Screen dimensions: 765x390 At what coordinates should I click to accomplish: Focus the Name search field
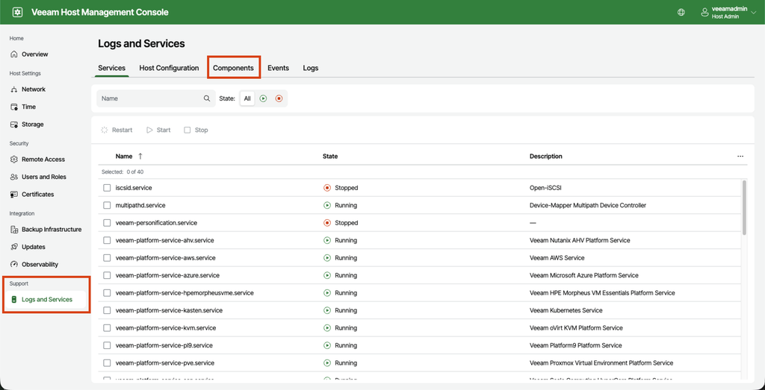[x=156, y=98]
